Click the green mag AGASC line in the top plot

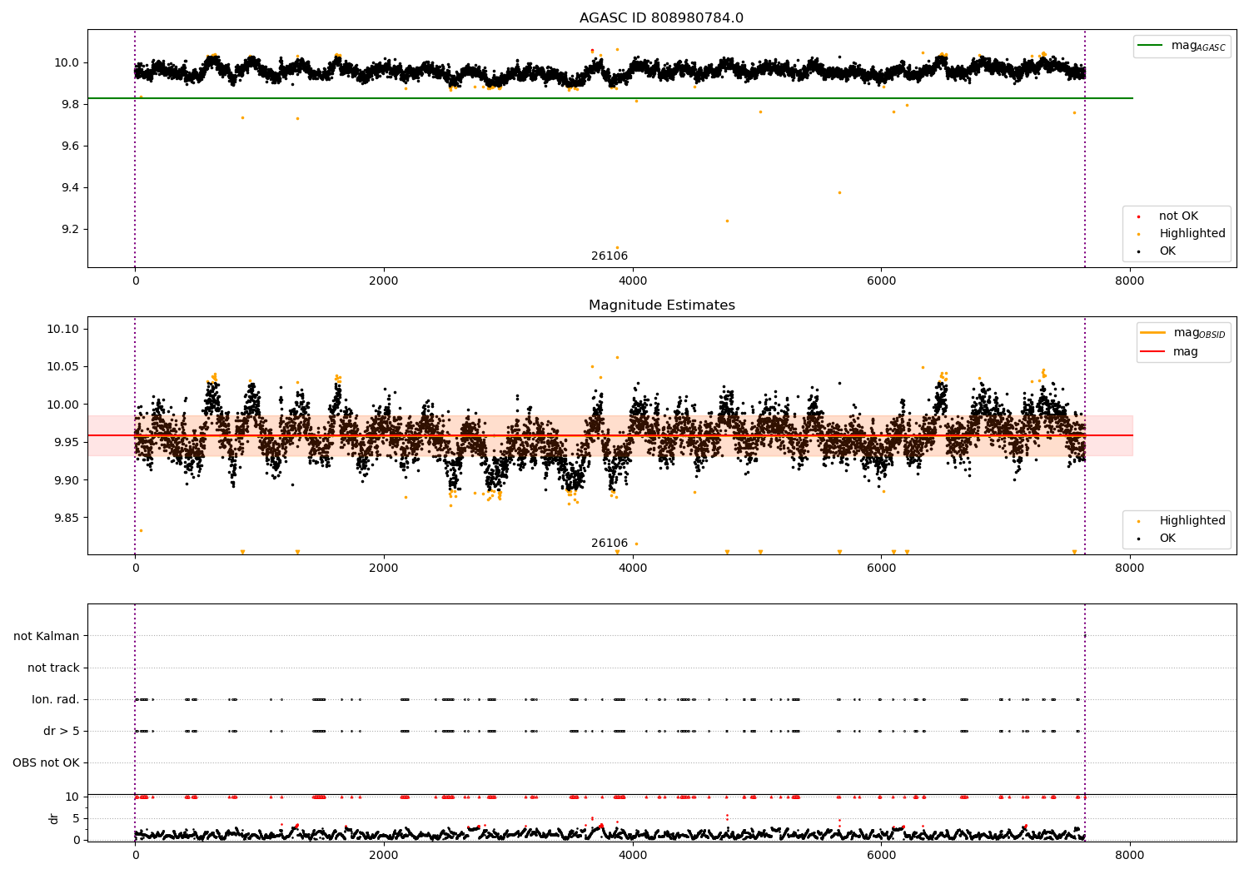610,98
